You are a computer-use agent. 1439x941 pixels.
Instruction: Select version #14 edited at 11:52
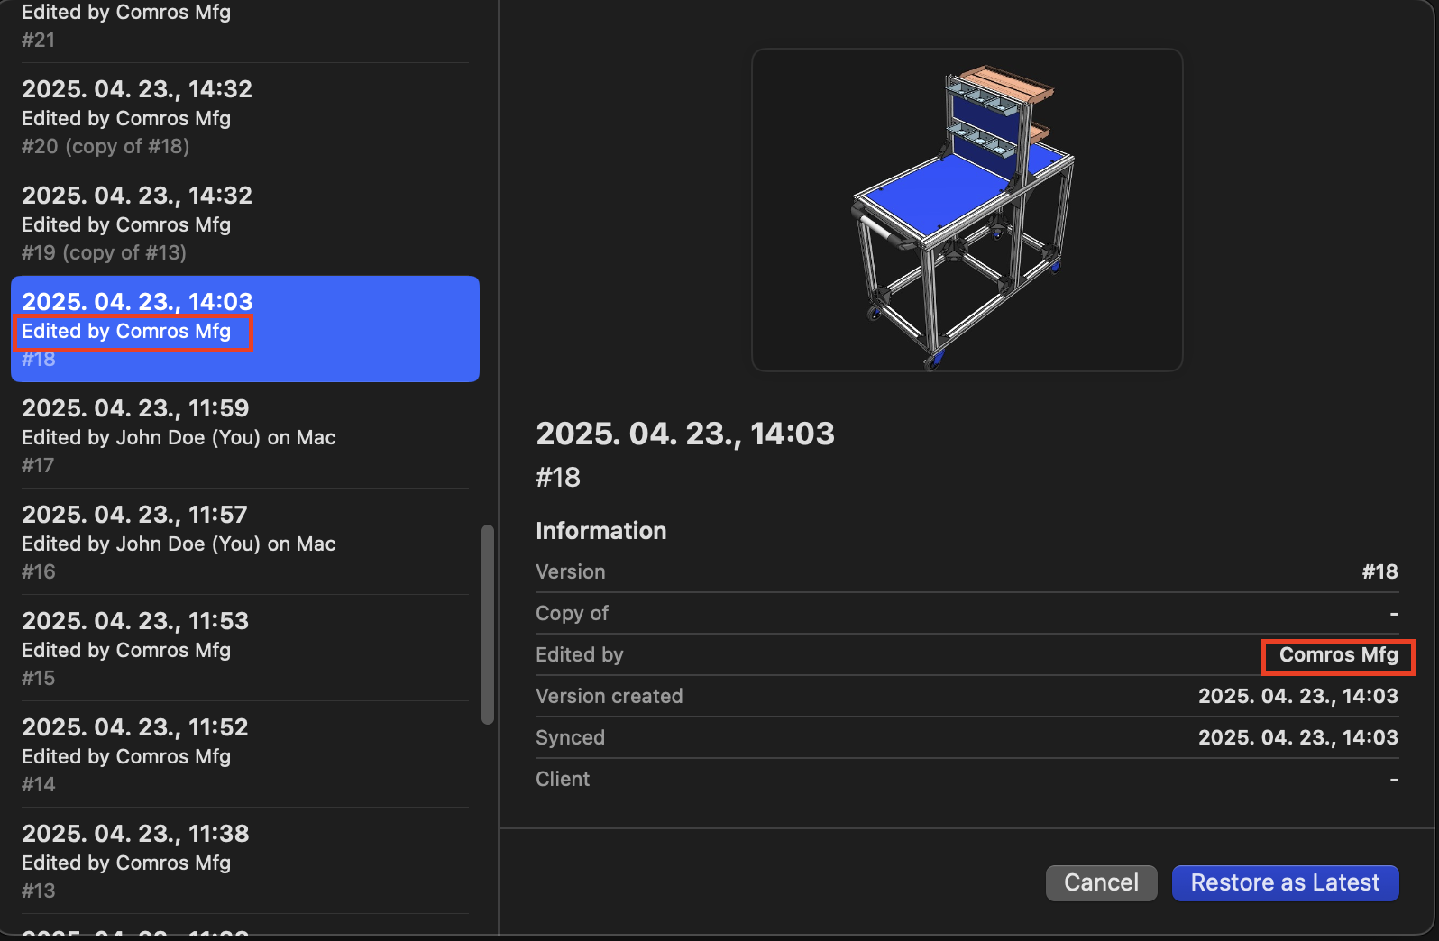245,754
